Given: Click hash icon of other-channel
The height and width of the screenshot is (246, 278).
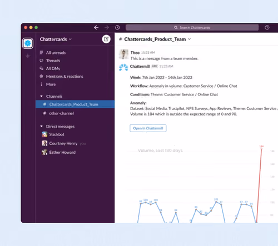Looking at the screenshot, I should click(44, 113).
